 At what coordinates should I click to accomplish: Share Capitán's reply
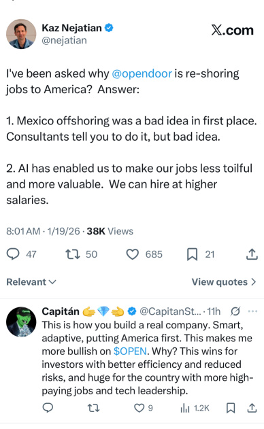pos(252,408)
